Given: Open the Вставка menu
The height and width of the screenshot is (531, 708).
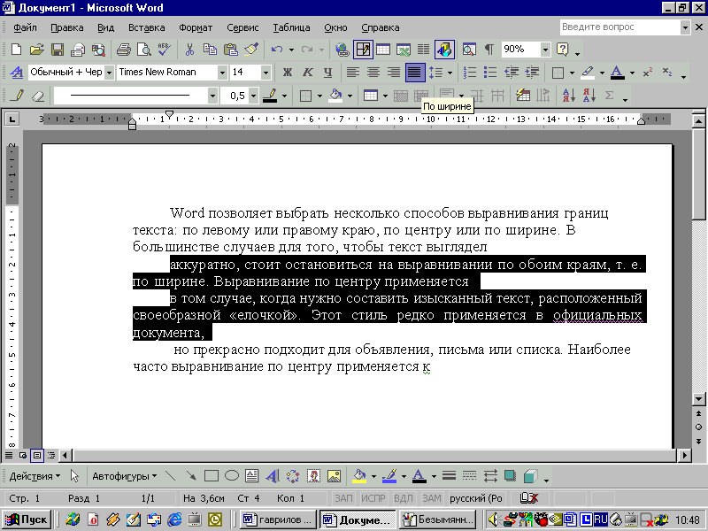Looking at the screenshot, I should [146, 27].
